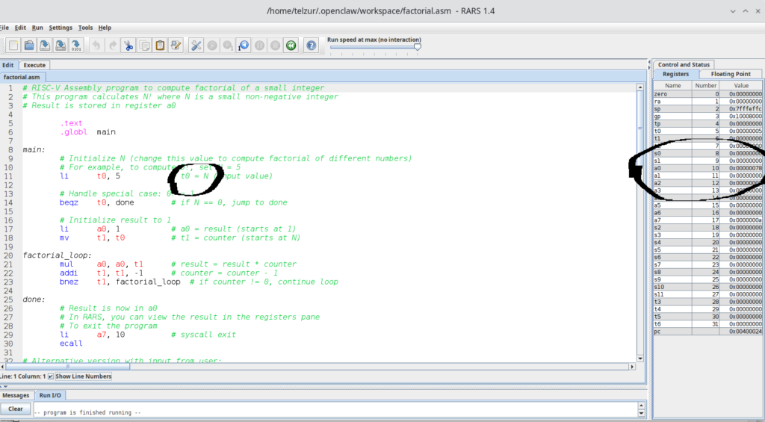This screenshot has height=422, width=765.
Task: Switch to the Messages tab
Action: [x=16, y=395]
